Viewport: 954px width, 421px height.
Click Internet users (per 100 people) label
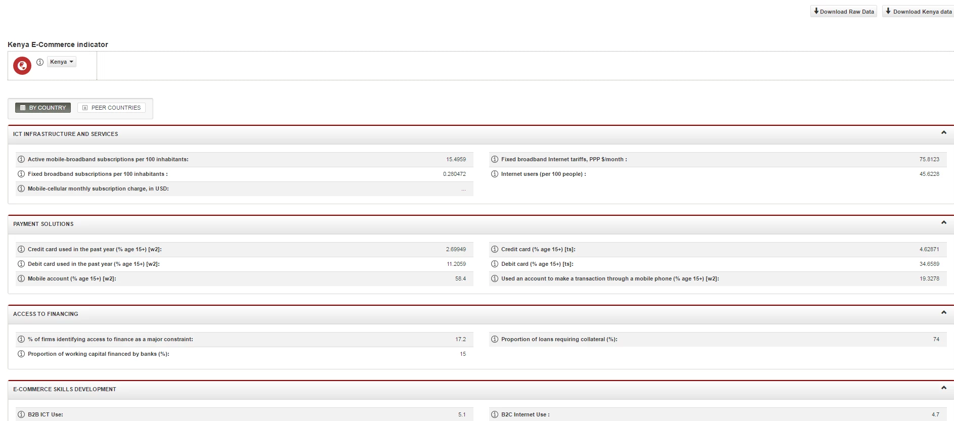point(543,174)
